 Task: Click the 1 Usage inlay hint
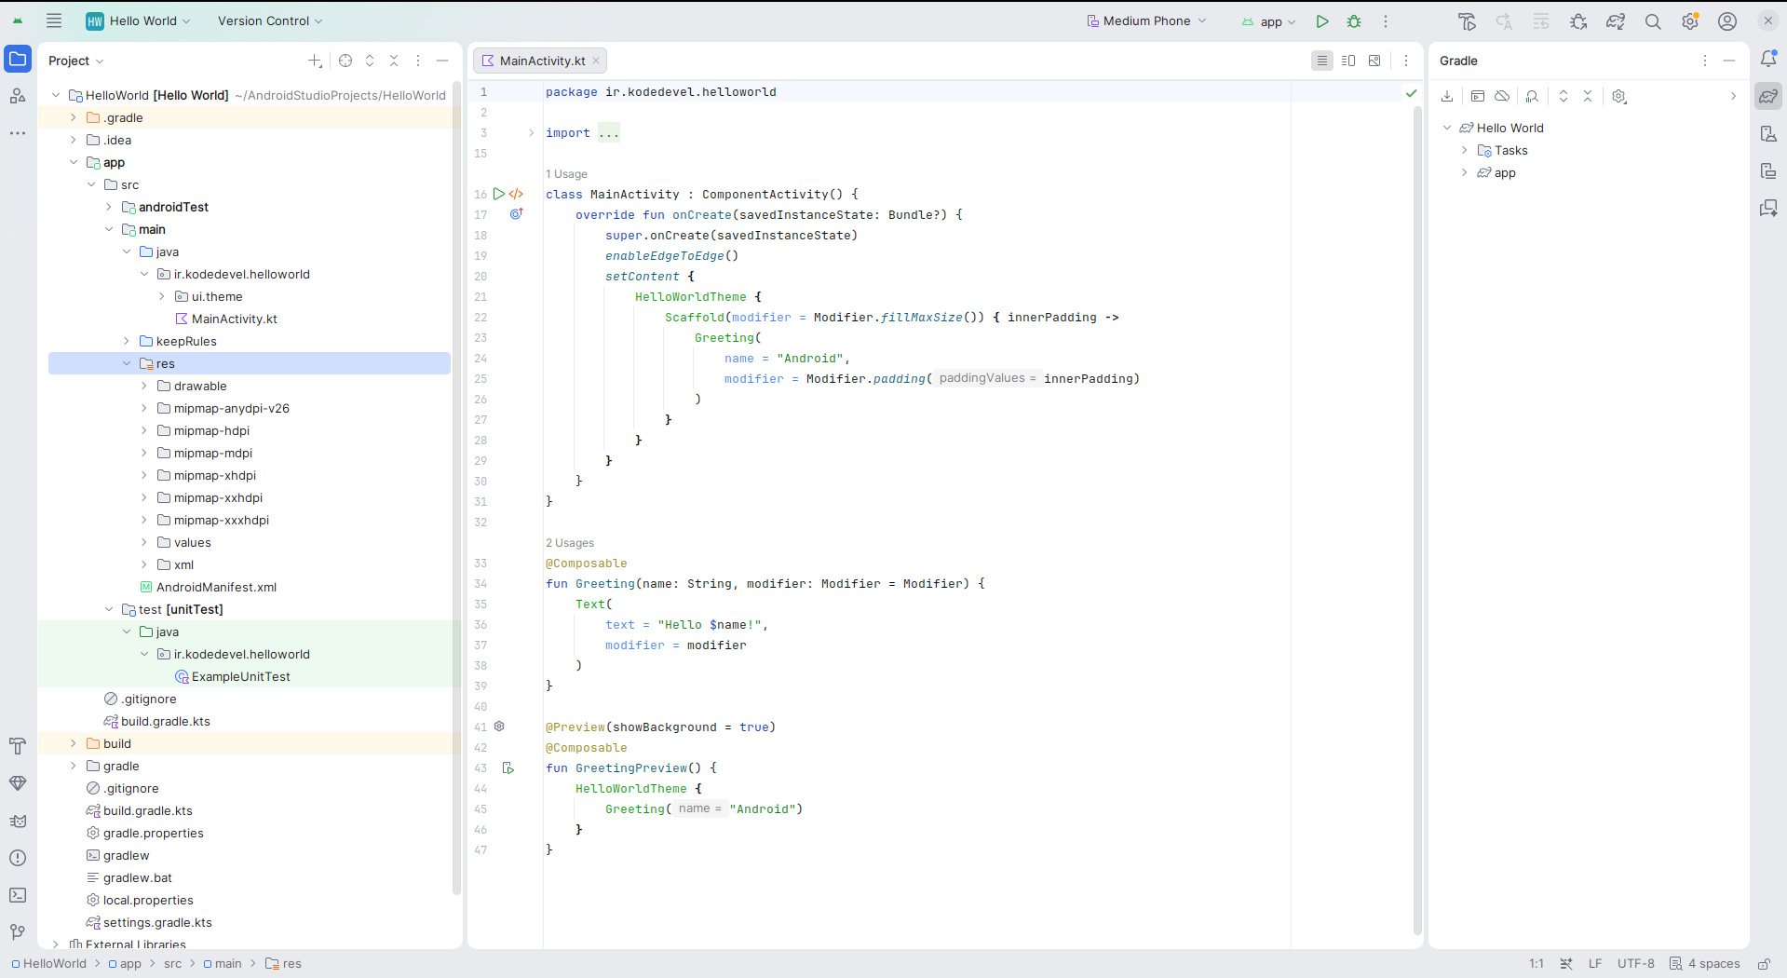[x=566, y=174]
